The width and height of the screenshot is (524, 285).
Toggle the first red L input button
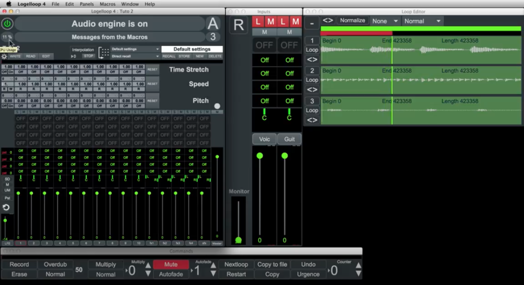[258, 21]
